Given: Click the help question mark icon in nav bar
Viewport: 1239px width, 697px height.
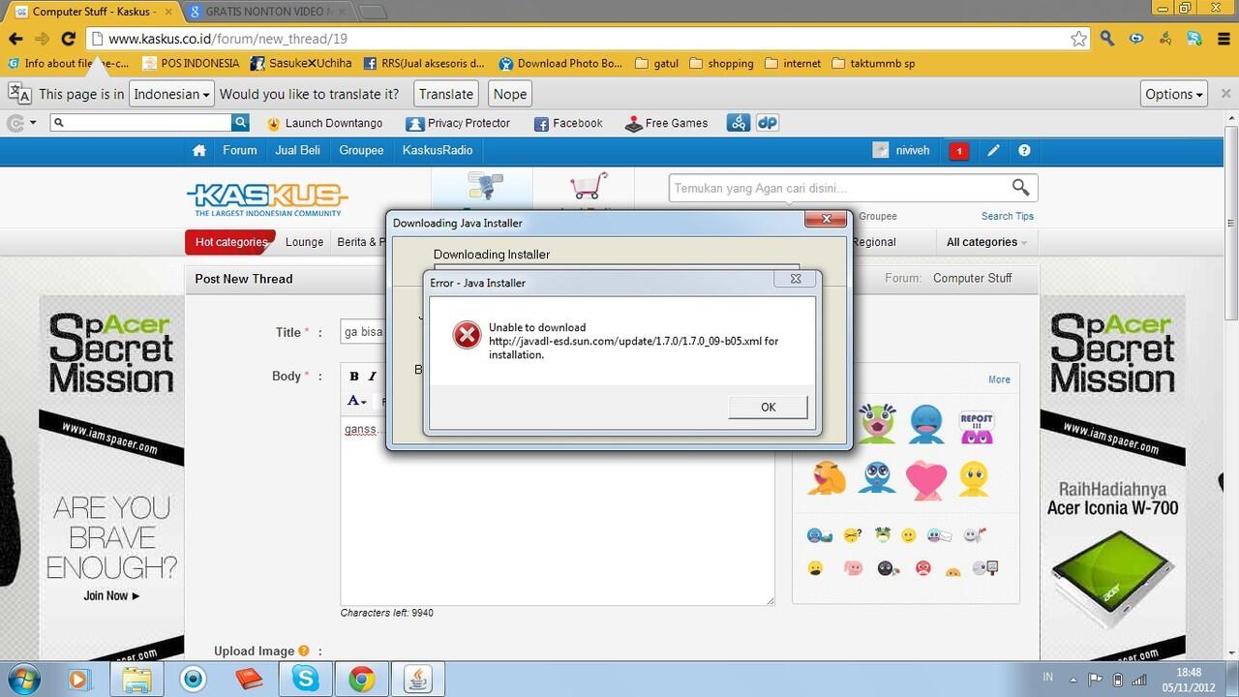Looking at the screenshot, I should 1024,151.
